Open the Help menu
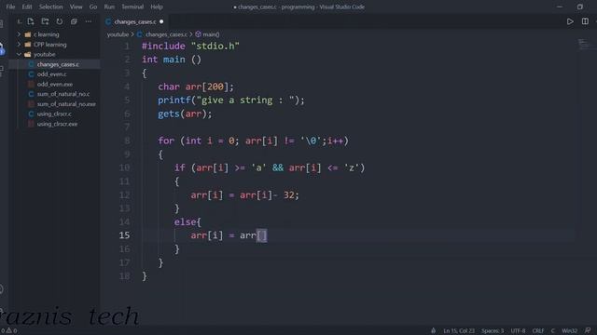The width and height of the screenshot is (597, 335). [x=157, y=7]
